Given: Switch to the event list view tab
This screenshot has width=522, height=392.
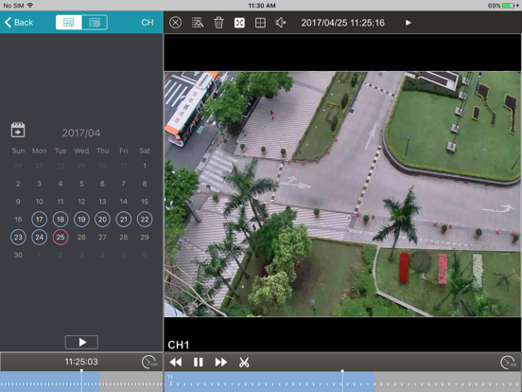Looking at the screenshot, I should point(95,23).
